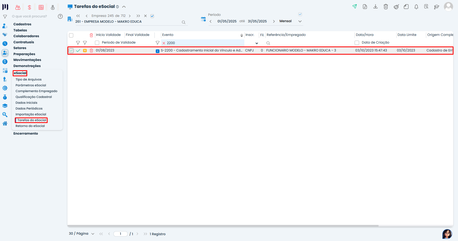Open the Movimentações menu

[x=27, y=60]
